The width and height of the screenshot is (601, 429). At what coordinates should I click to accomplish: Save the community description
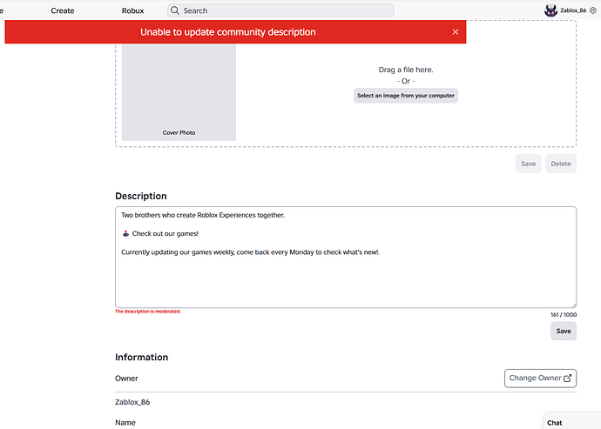tap(564, 331)
